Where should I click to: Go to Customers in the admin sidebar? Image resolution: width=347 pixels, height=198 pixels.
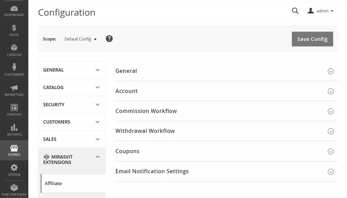tap(14, 70)
